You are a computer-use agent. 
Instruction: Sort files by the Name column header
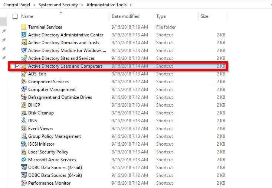coord(27,16)
